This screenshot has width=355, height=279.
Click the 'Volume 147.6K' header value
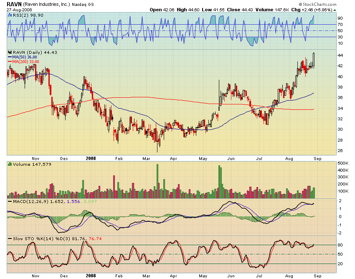click(272, 10)
